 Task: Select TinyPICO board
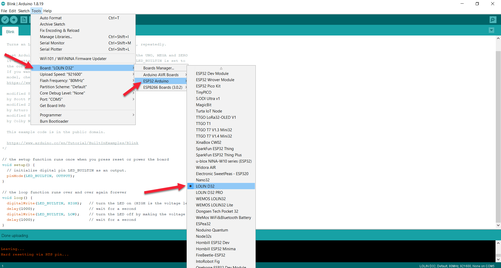(x=221, y=92)
